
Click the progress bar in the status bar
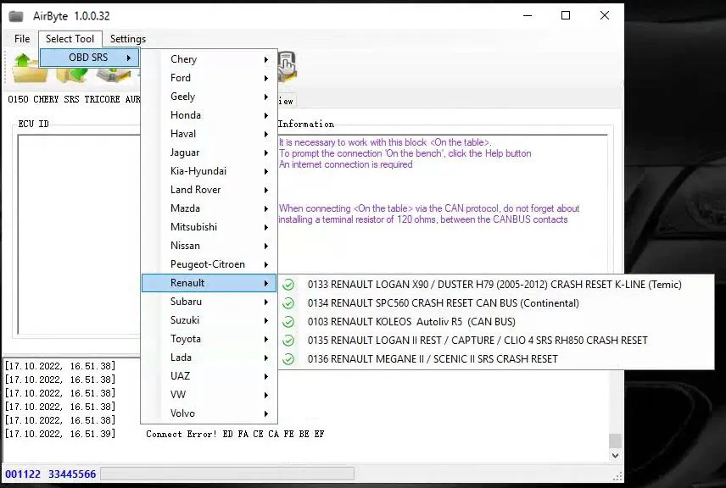click(x=226, y=474)
